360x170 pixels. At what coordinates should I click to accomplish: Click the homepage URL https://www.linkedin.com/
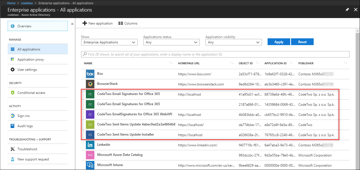point(198,145)
